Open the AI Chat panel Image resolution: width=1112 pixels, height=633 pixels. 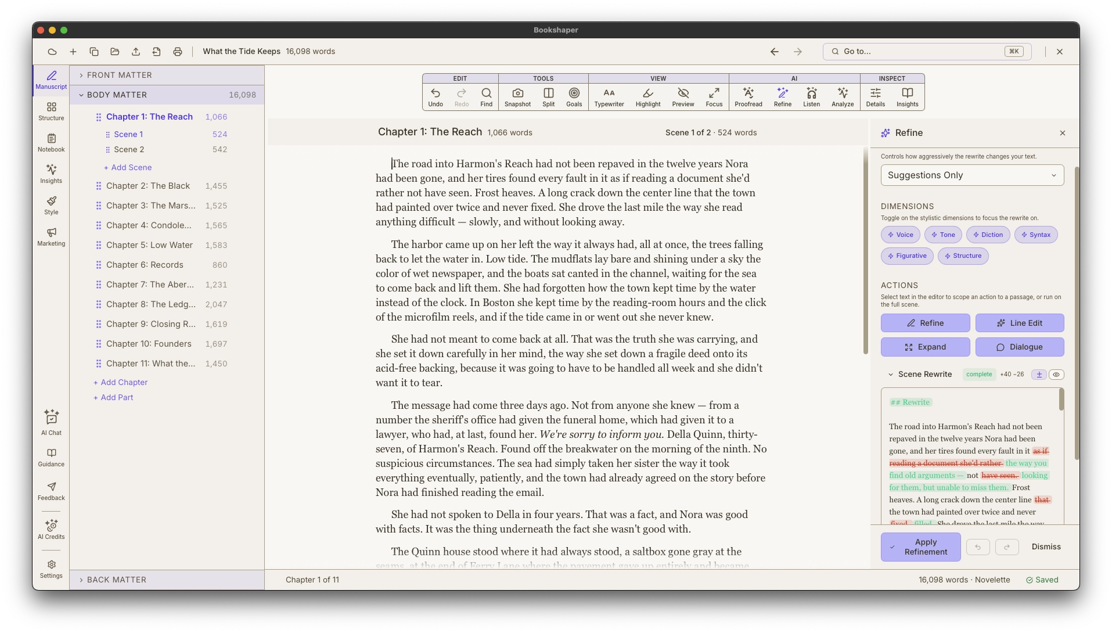click(51, 423)
